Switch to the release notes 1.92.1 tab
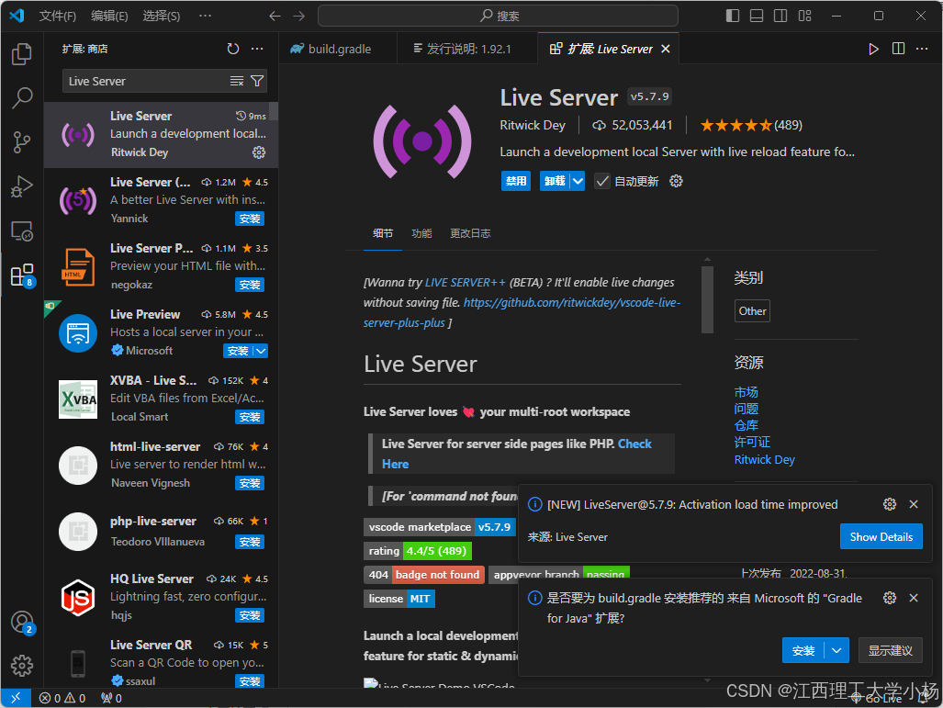This screenshot has width=943, height=708. (x=467, y=49)
